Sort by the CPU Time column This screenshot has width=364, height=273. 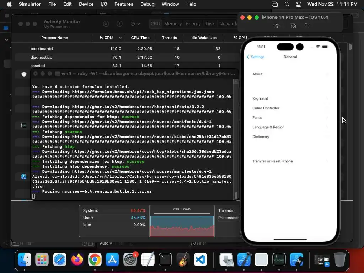(x=140, y=38)
